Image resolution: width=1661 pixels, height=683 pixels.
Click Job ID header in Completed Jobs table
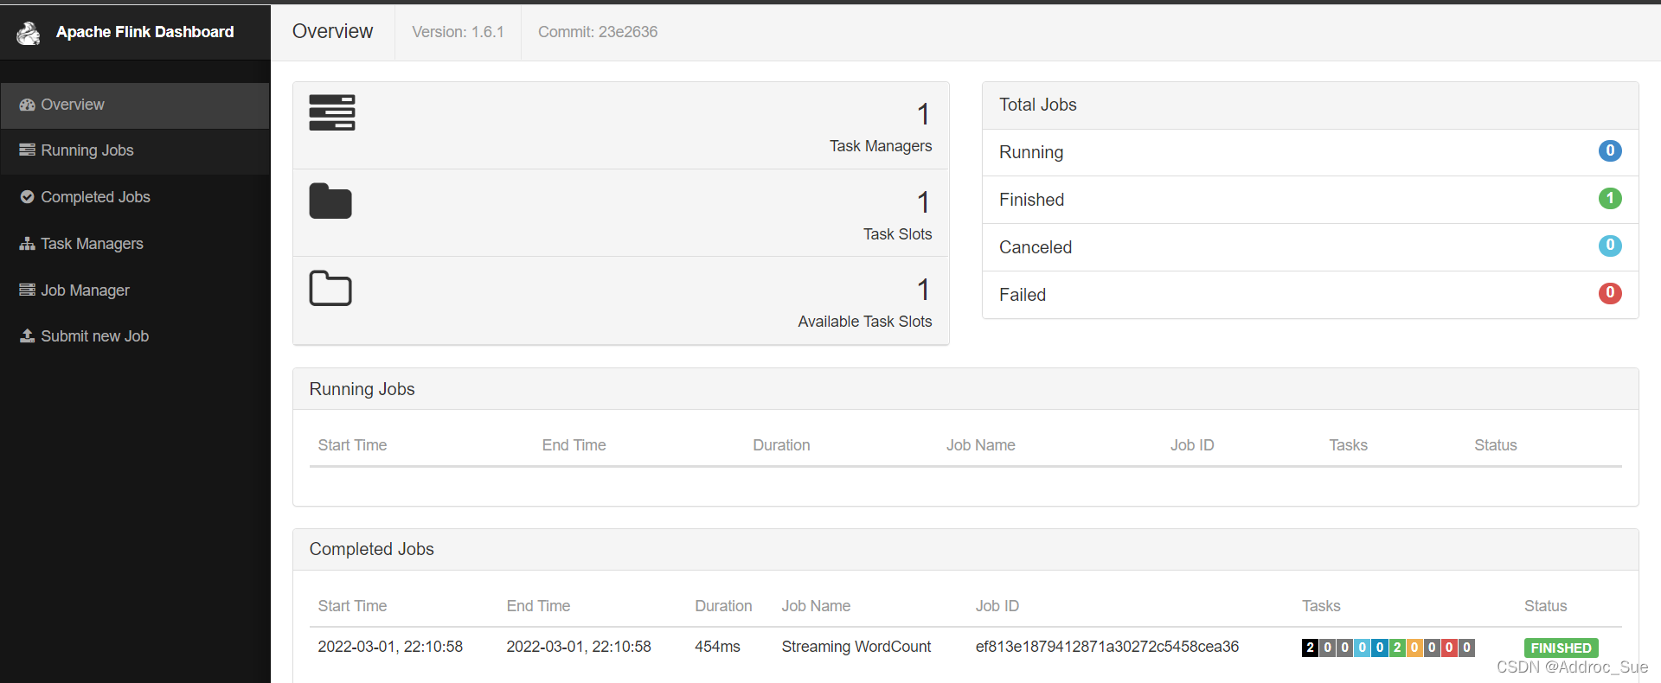(997, 606)
